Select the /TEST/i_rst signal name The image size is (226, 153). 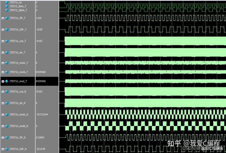coord(16,2)
